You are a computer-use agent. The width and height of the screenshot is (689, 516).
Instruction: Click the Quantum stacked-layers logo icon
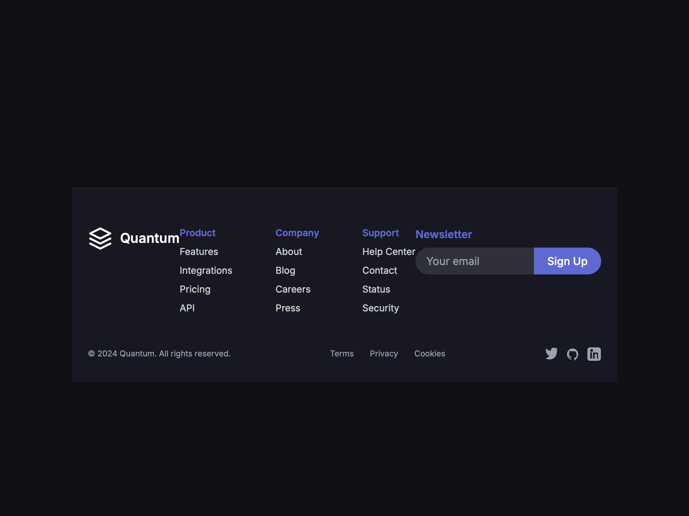(x=100, y=239)
